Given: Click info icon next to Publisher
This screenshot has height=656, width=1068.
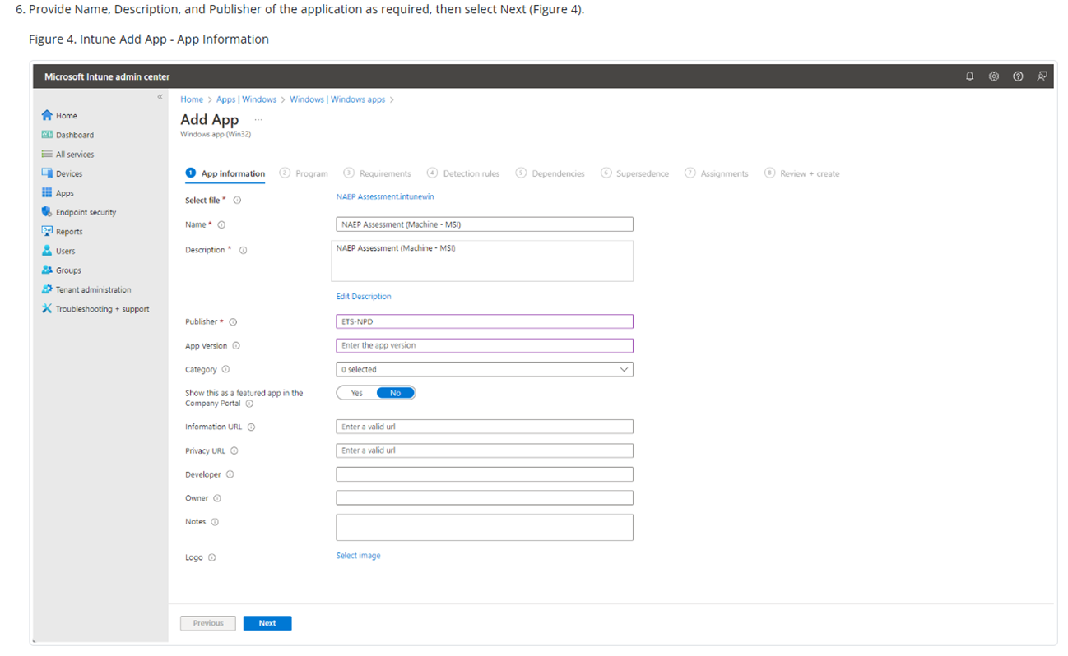Looking at the screenshot, I should pyautogui.click(x=233, y=322).
